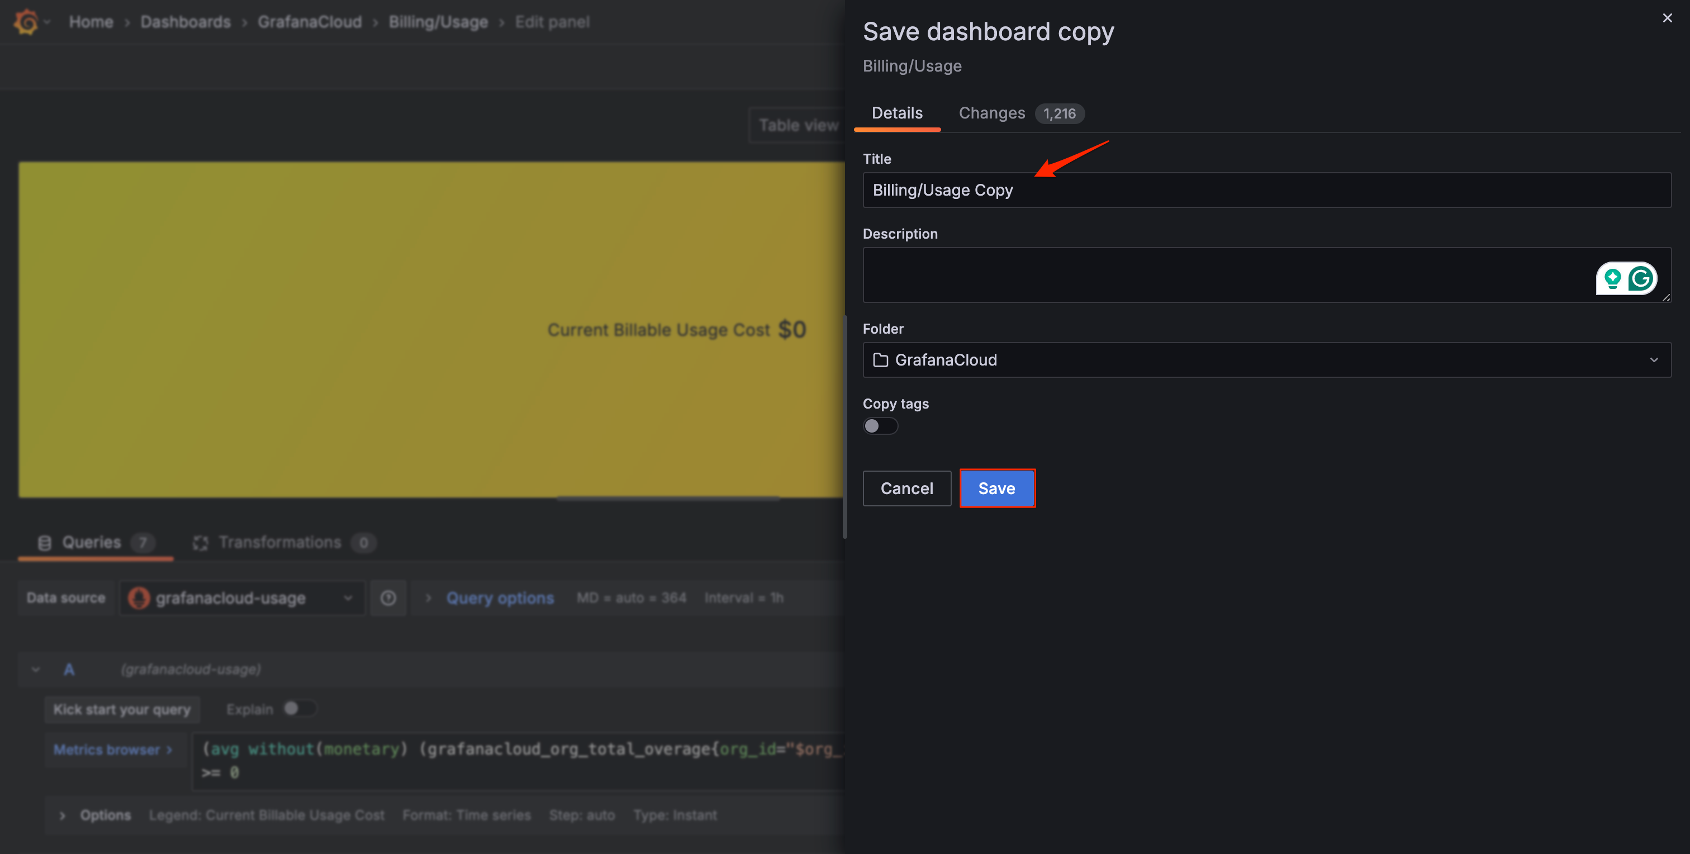Click the Grafana logo in the top corner
Image resolution: width=1690 pixels, height=854 pixels.
(26, 21)
